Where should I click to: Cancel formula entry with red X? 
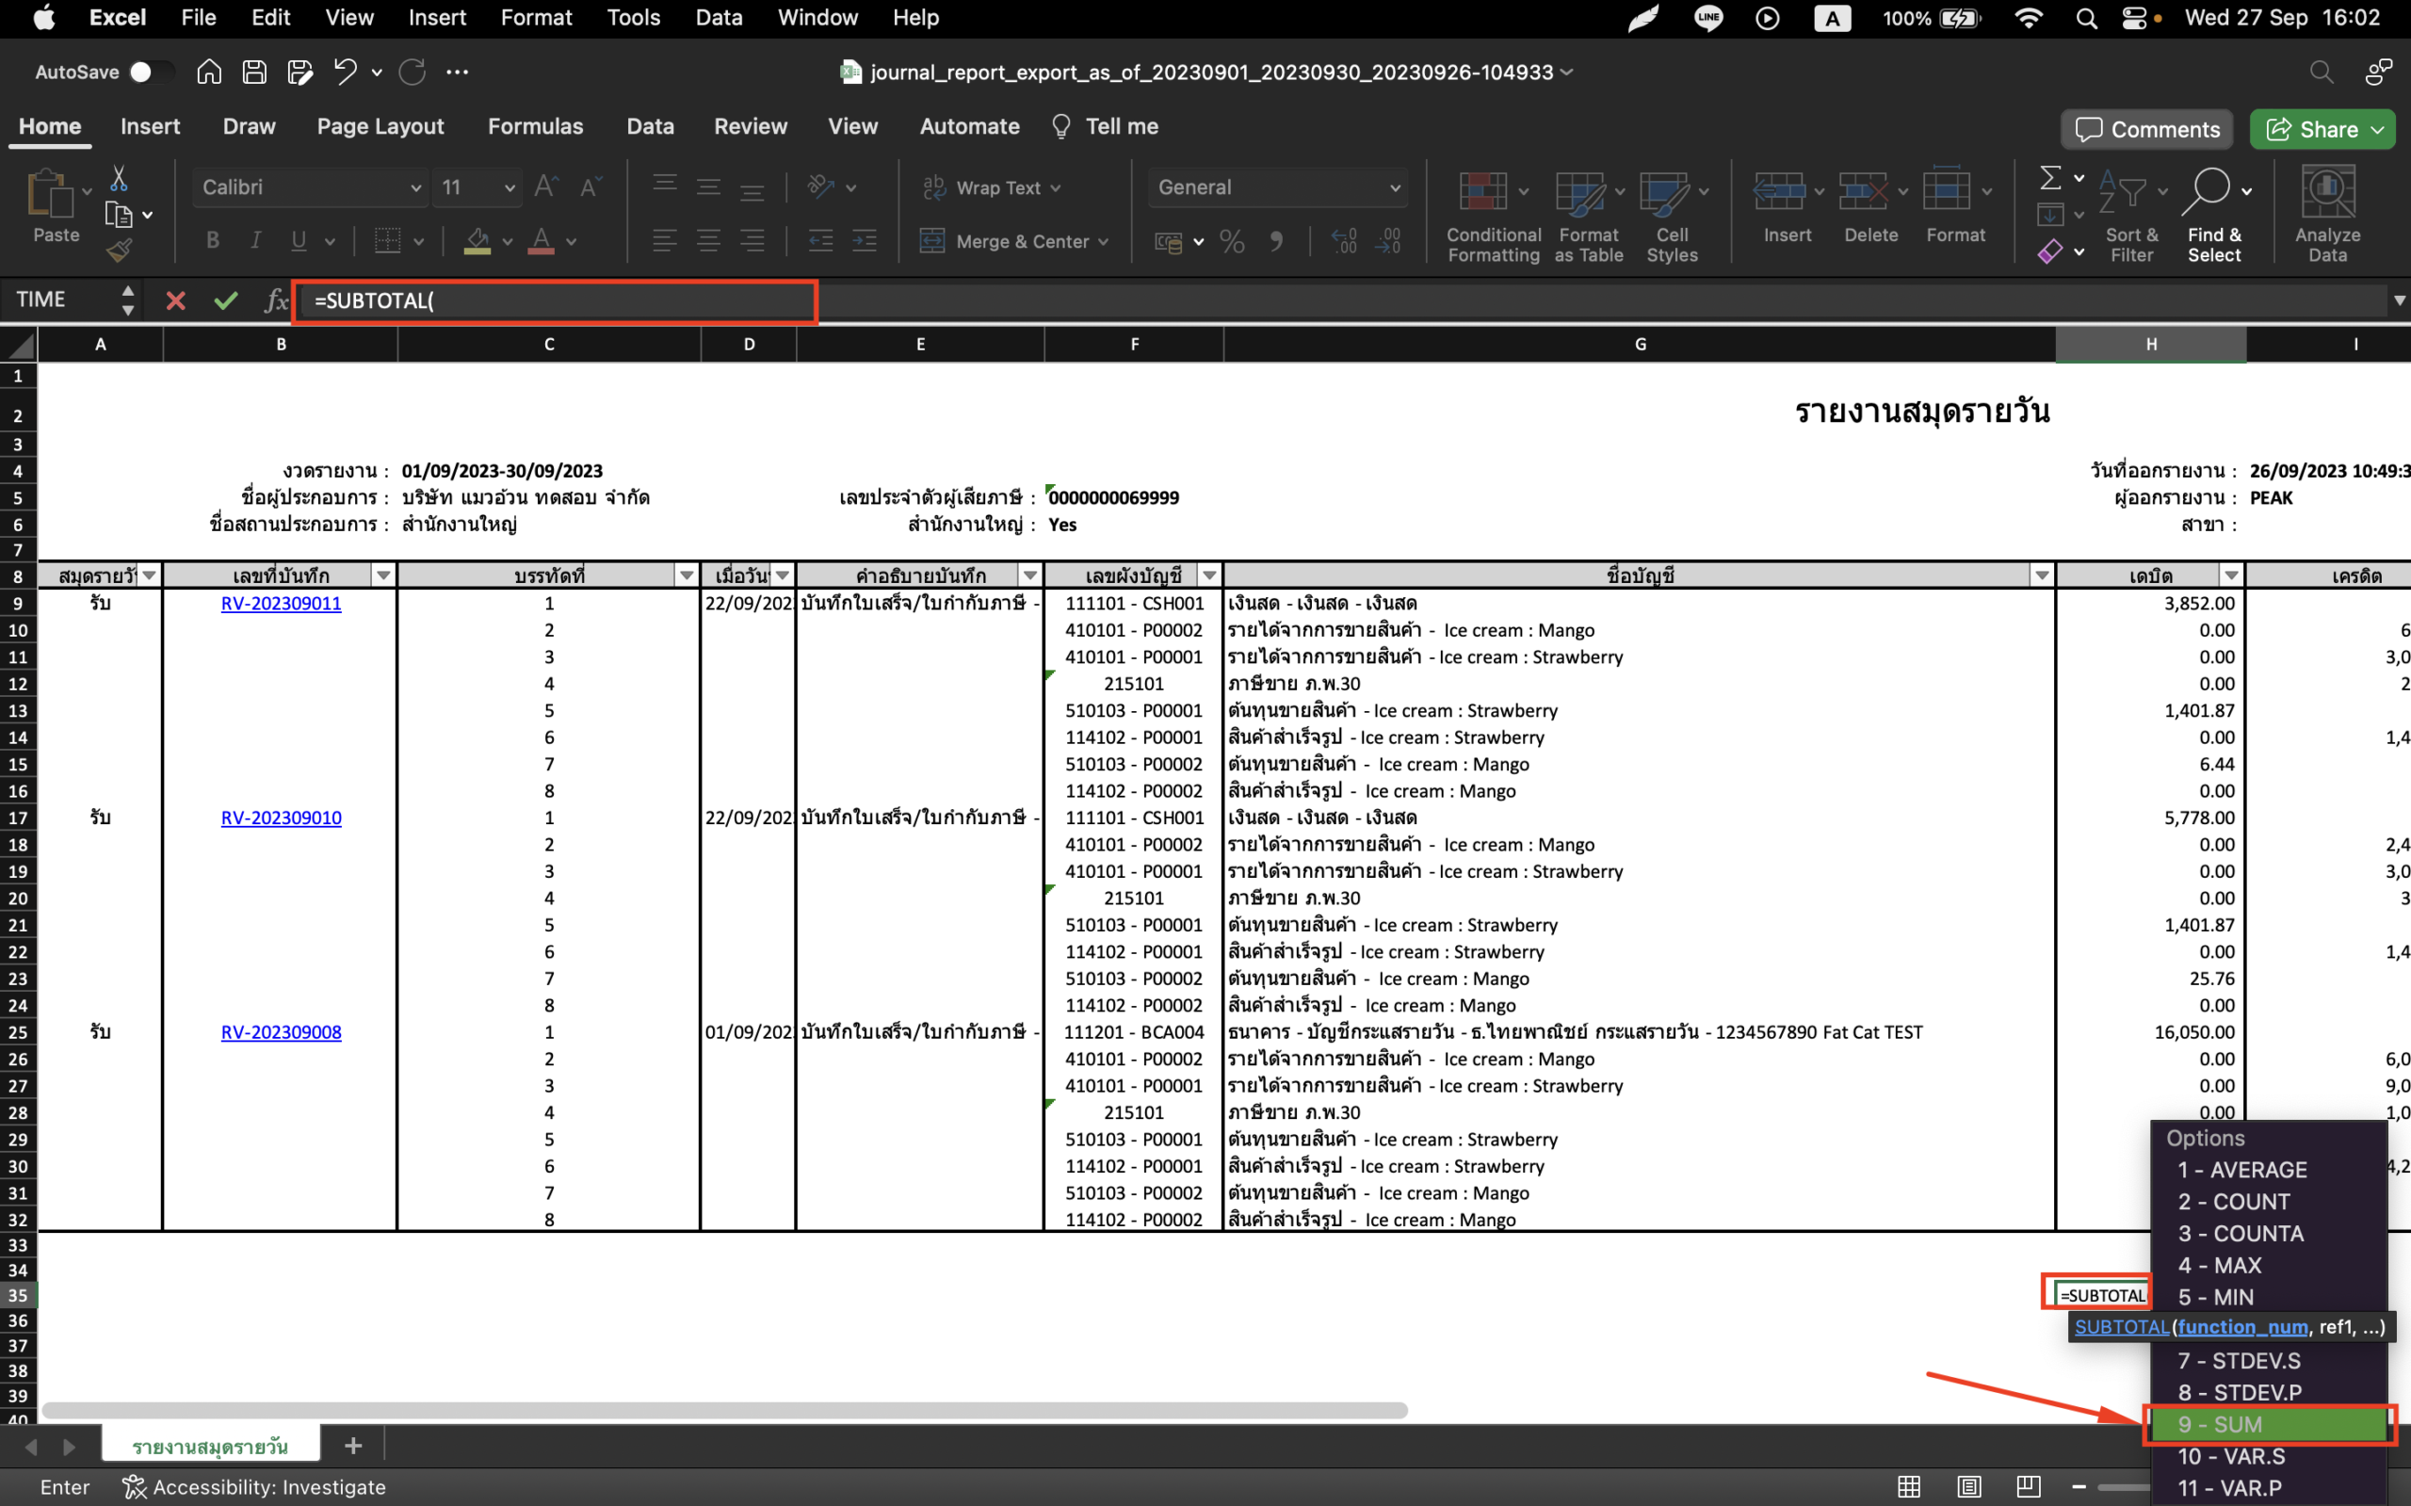click(175, 300)
